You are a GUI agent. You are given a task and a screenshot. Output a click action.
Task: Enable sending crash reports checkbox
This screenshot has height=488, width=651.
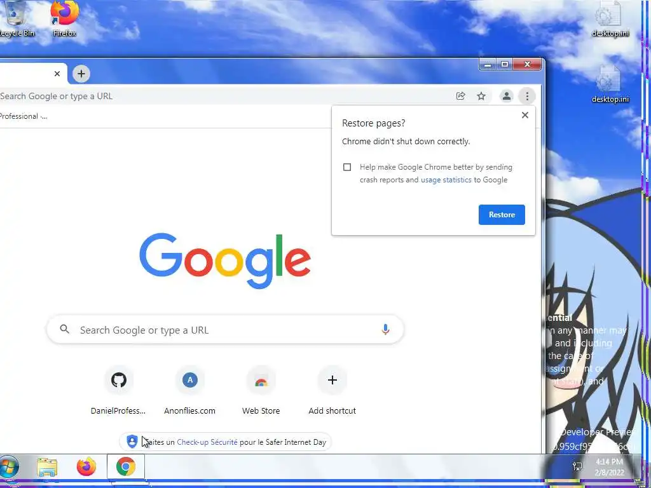[347, 167]
